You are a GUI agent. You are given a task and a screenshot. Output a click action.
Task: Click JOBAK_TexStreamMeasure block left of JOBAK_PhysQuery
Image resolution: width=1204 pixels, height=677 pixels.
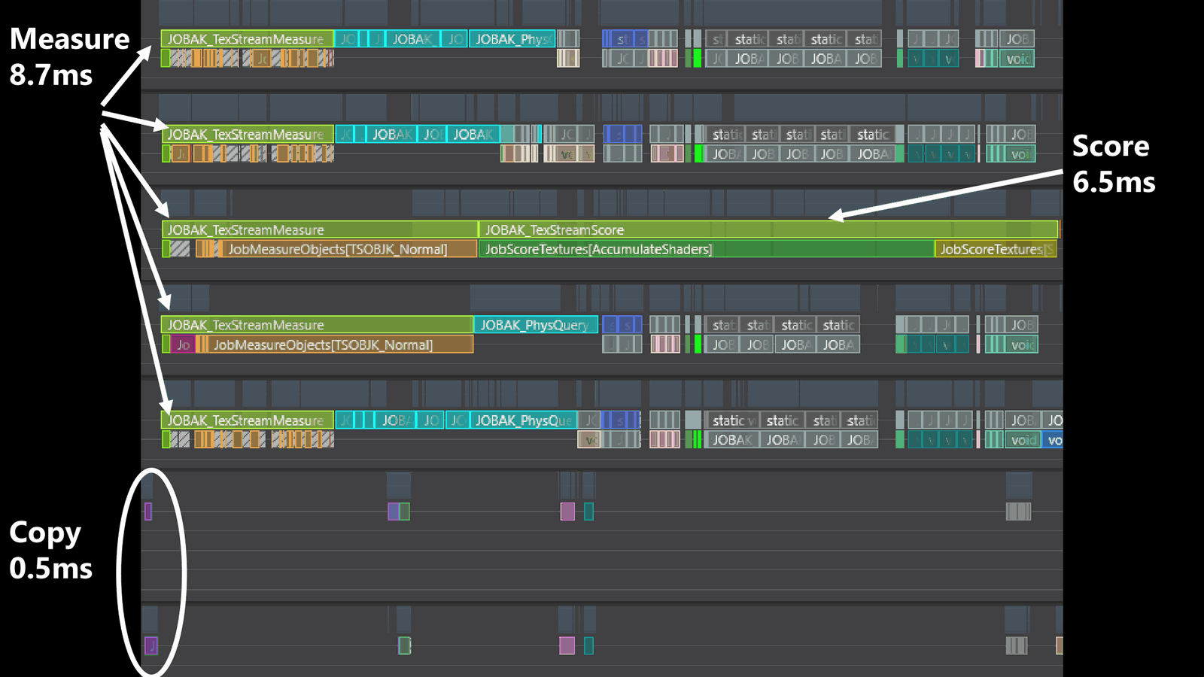coord(317,325)
